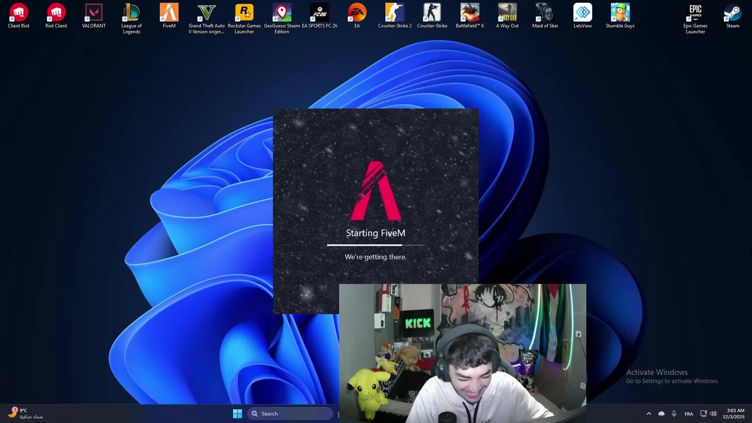
Task: Select the Steam desktop icon
Action: 733,16
